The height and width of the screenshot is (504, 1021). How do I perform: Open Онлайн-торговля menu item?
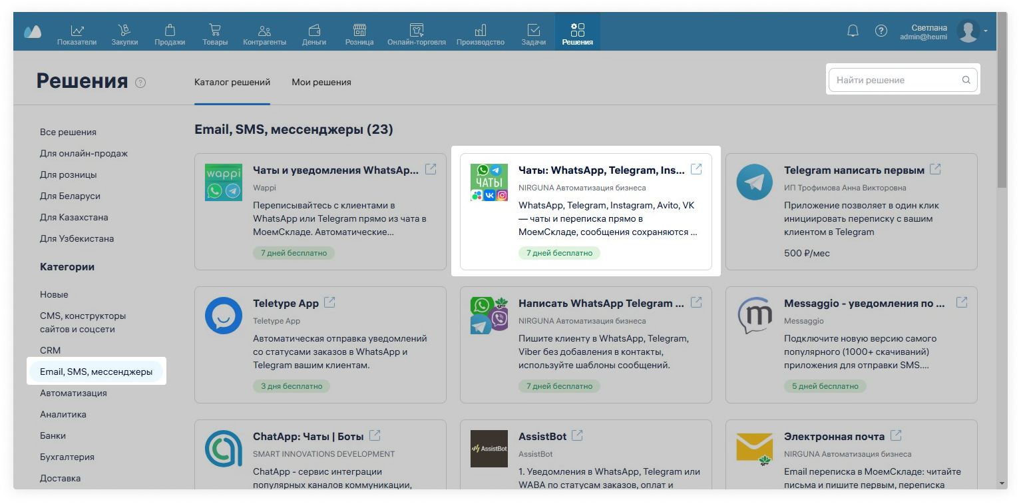[x=416, y=35]
